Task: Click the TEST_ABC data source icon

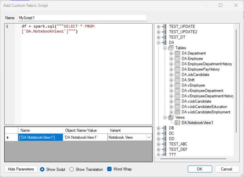Action: coord(164,144)
